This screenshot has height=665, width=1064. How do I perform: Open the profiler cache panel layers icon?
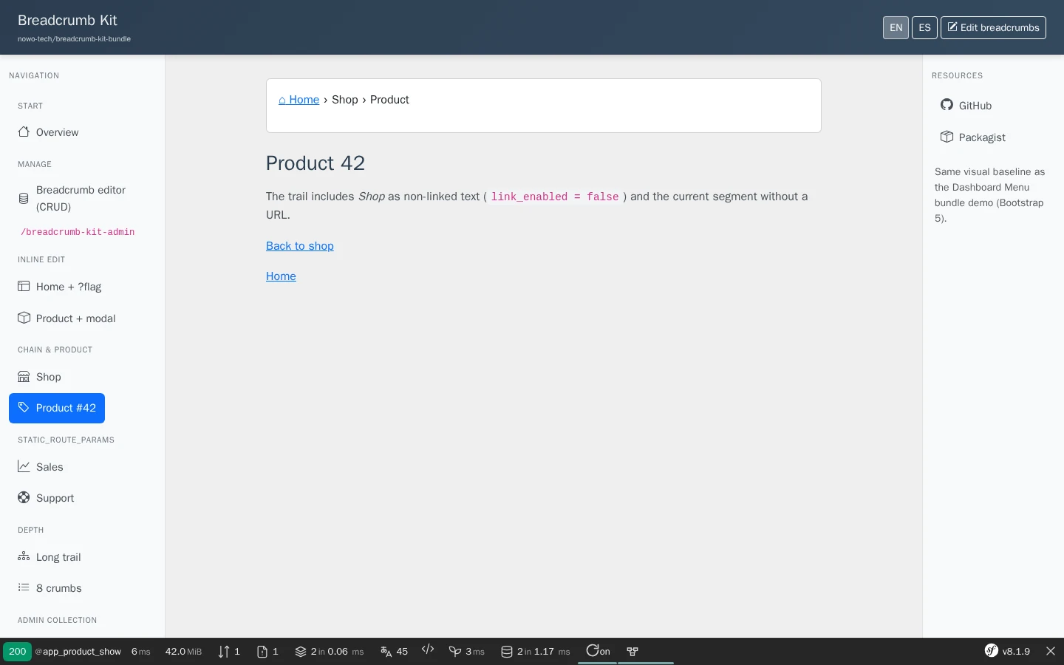(301, 652)
